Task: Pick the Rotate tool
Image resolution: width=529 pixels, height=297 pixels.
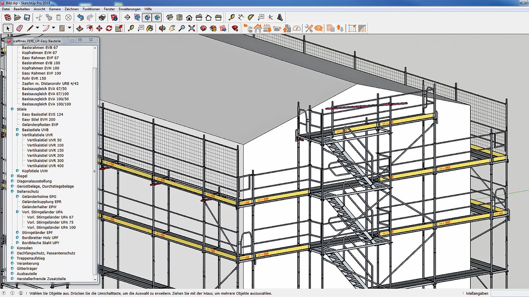Action: pos(109,29)
